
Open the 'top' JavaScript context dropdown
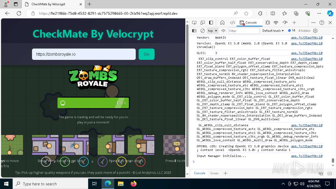pos(213,31)
